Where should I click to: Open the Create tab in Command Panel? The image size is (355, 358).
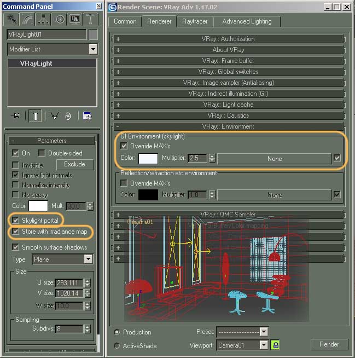pos(11,19)
